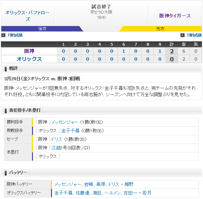Click the バッテリー section header
This screenshot has width=203, height=199.
coord(101,173)
